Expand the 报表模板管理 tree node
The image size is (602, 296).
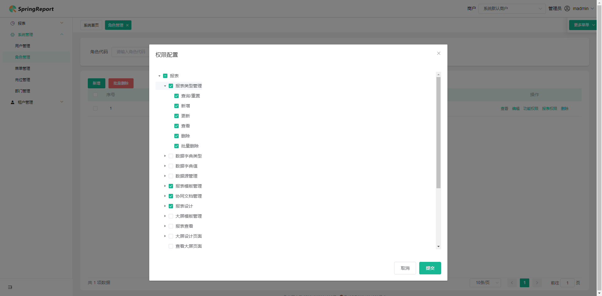click(165, 186)
